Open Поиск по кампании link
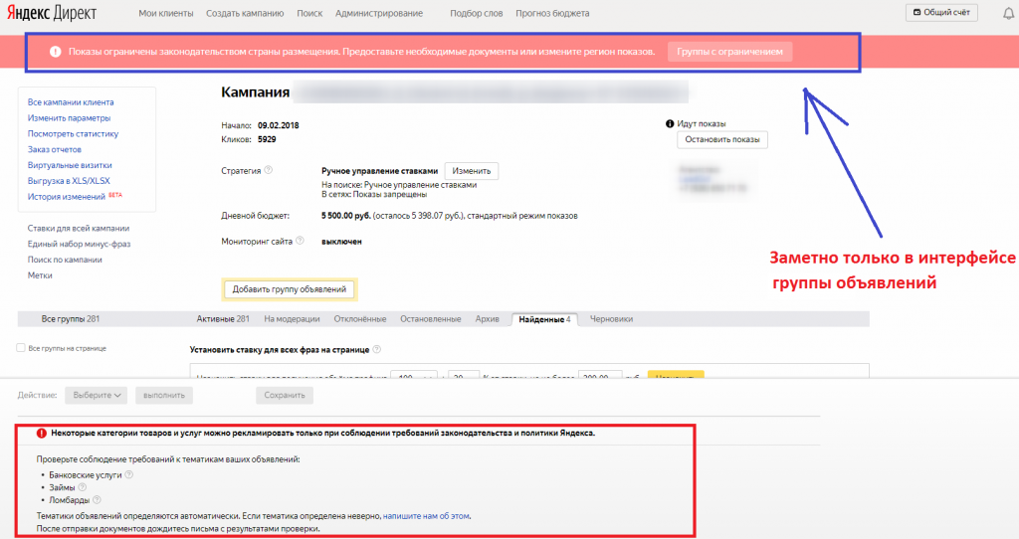The image size is (1019, 539). (x=65, y=260)
